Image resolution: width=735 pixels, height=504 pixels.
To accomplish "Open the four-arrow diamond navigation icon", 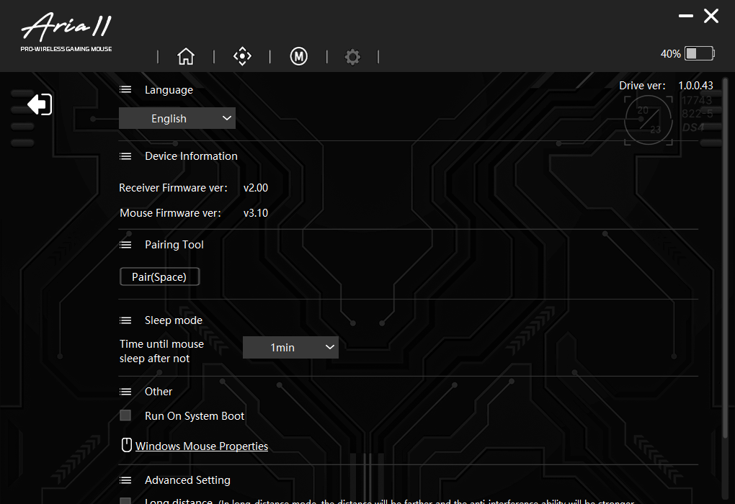I will (242, 57).
